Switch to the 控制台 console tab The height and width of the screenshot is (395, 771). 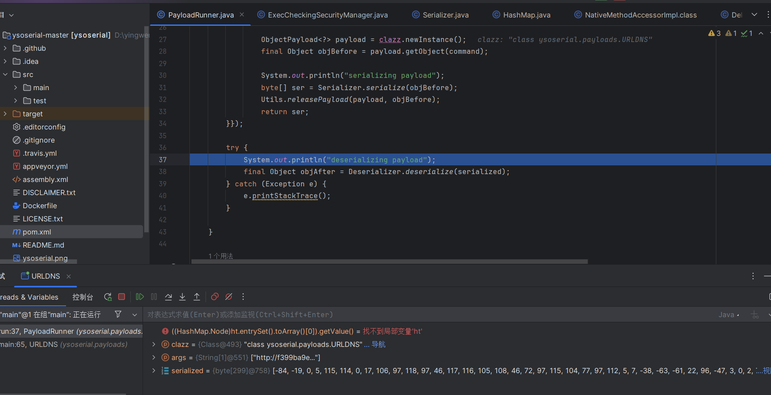pos(83,297)
